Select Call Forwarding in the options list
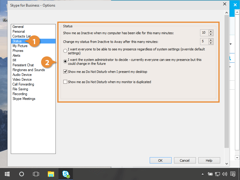Screen dimensions: 240x180 coord(23,84)
